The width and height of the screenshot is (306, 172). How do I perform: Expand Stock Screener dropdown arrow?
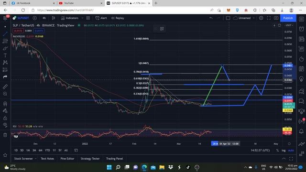coord(35,159)
